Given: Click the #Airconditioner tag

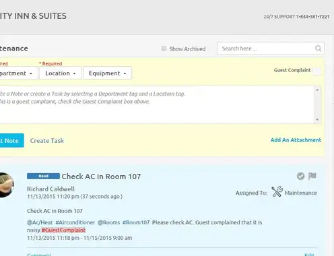Looking at the screenshot, I should tap(75, 222).
